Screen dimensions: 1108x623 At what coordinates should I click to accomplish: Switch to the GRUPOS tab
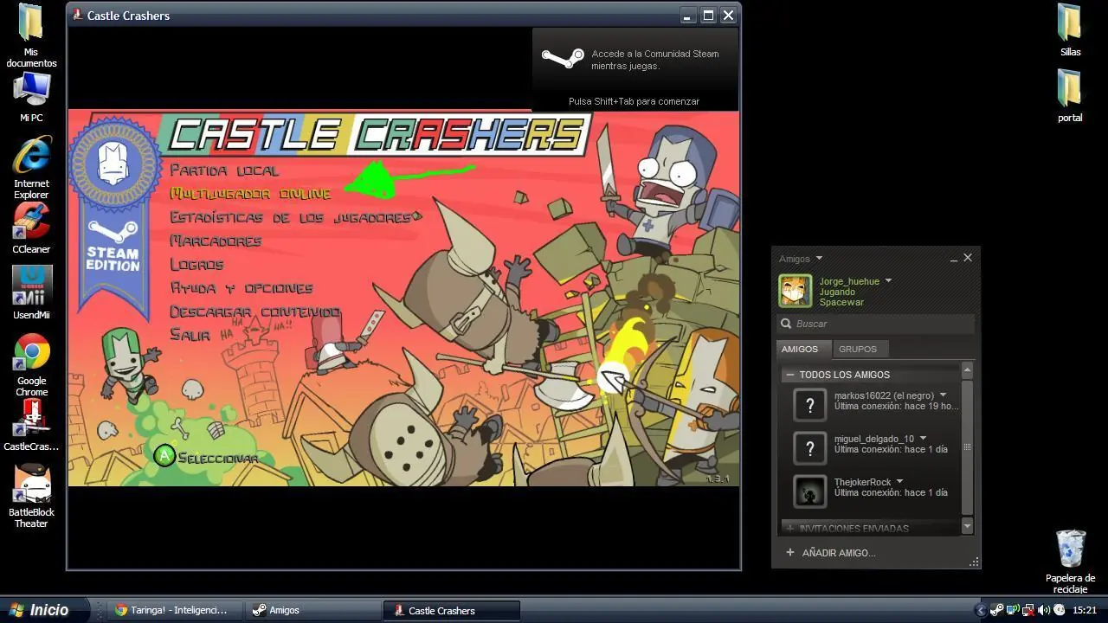(858, 349)
